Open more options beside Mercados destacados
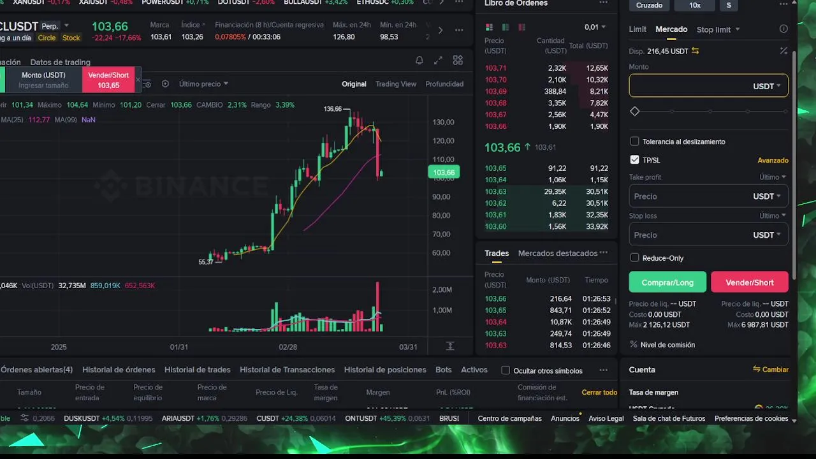 603,253
